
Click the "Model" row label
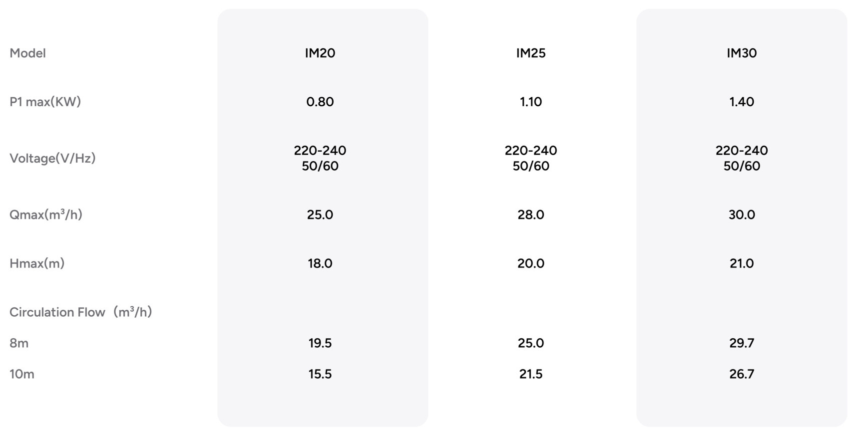27,53
